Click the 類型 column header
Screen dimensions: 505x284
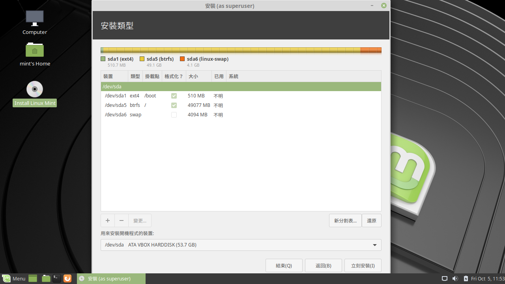[135, 77]
